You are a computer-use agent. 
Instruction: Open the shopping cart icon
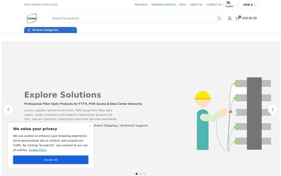point(238,18)
